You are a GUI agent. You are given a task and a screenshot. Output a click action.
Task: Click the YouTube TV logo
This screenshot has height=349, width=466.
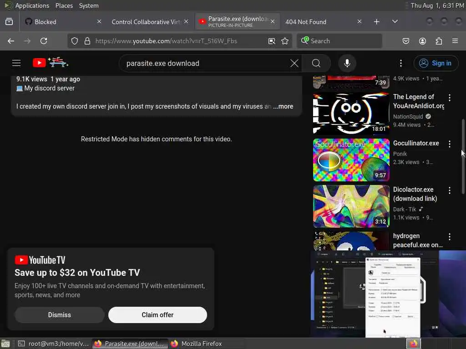(x=40, y=260)
